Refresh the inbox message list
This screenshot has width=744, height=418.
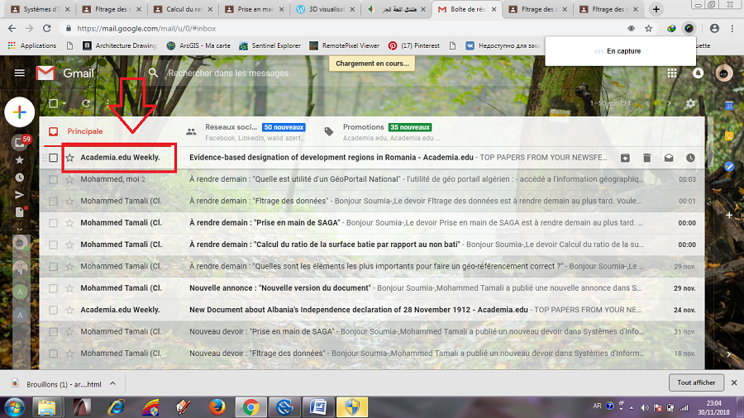coord(85,104)
